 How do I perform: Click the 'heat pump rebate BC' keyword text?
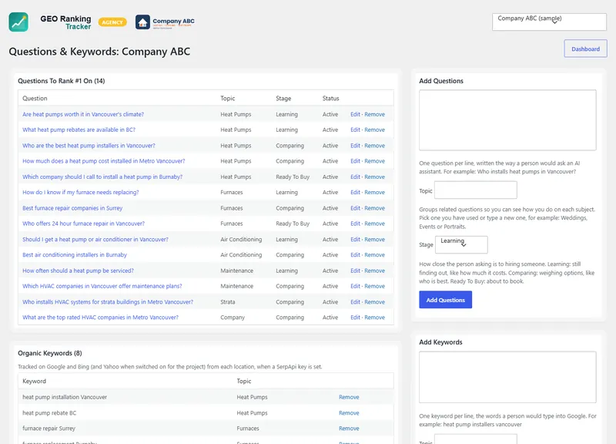[49, 413]
